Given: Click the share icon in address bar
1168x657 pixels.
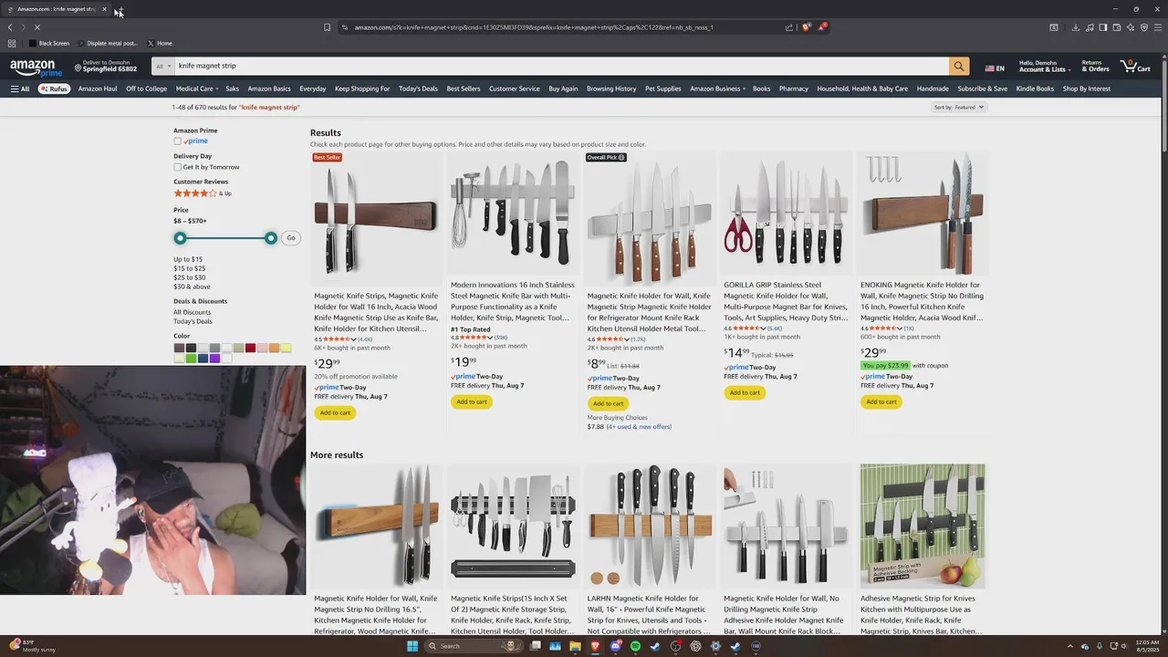Looking at the screenshot, I should point(789,27).
